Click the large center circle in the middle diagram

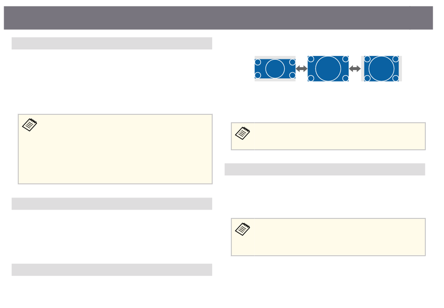tap(328, 69)
